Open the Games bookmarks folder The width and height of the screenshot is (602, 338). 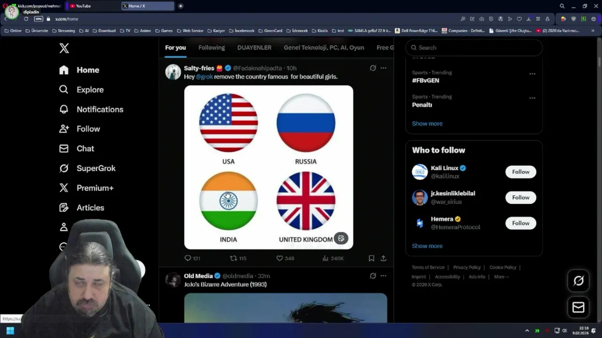click(164, 31)
